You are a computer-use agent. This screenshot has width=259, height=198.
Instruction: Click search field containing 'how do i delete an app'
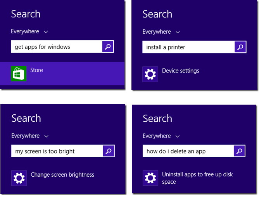pos(188,151)
